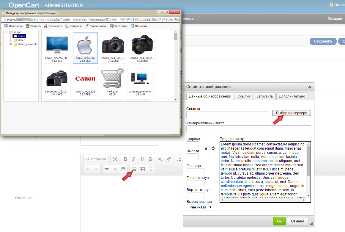Confirm with the green OK button
This screenshot has height=232, width=345.
coord(279,221)
